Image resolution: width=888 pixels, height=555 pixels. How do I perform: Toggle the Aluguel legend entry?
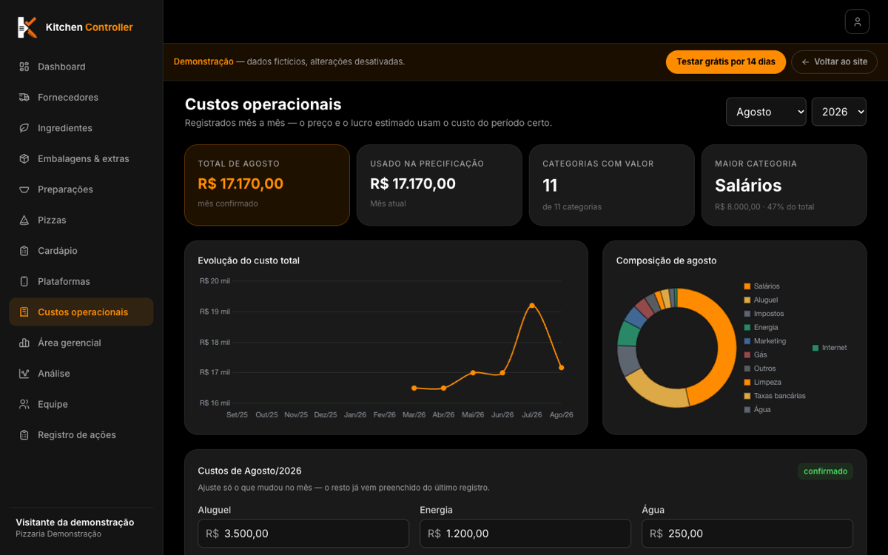(761, 300)
